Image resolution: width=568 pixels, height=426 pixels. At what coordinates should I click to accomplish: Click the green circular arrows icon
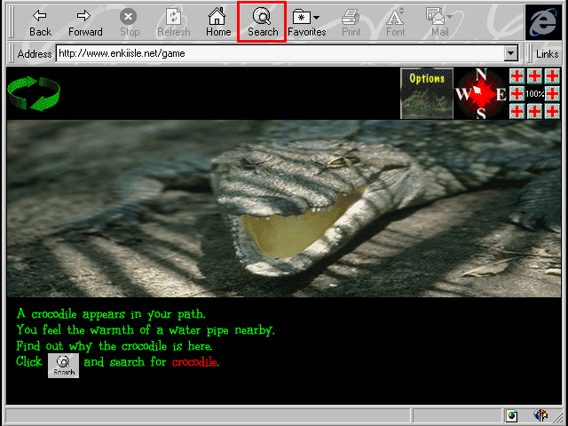coord(34,93)
